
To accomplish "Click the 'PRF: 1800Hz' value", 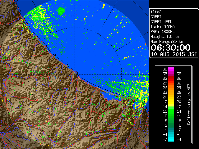I will click(163, 32).
